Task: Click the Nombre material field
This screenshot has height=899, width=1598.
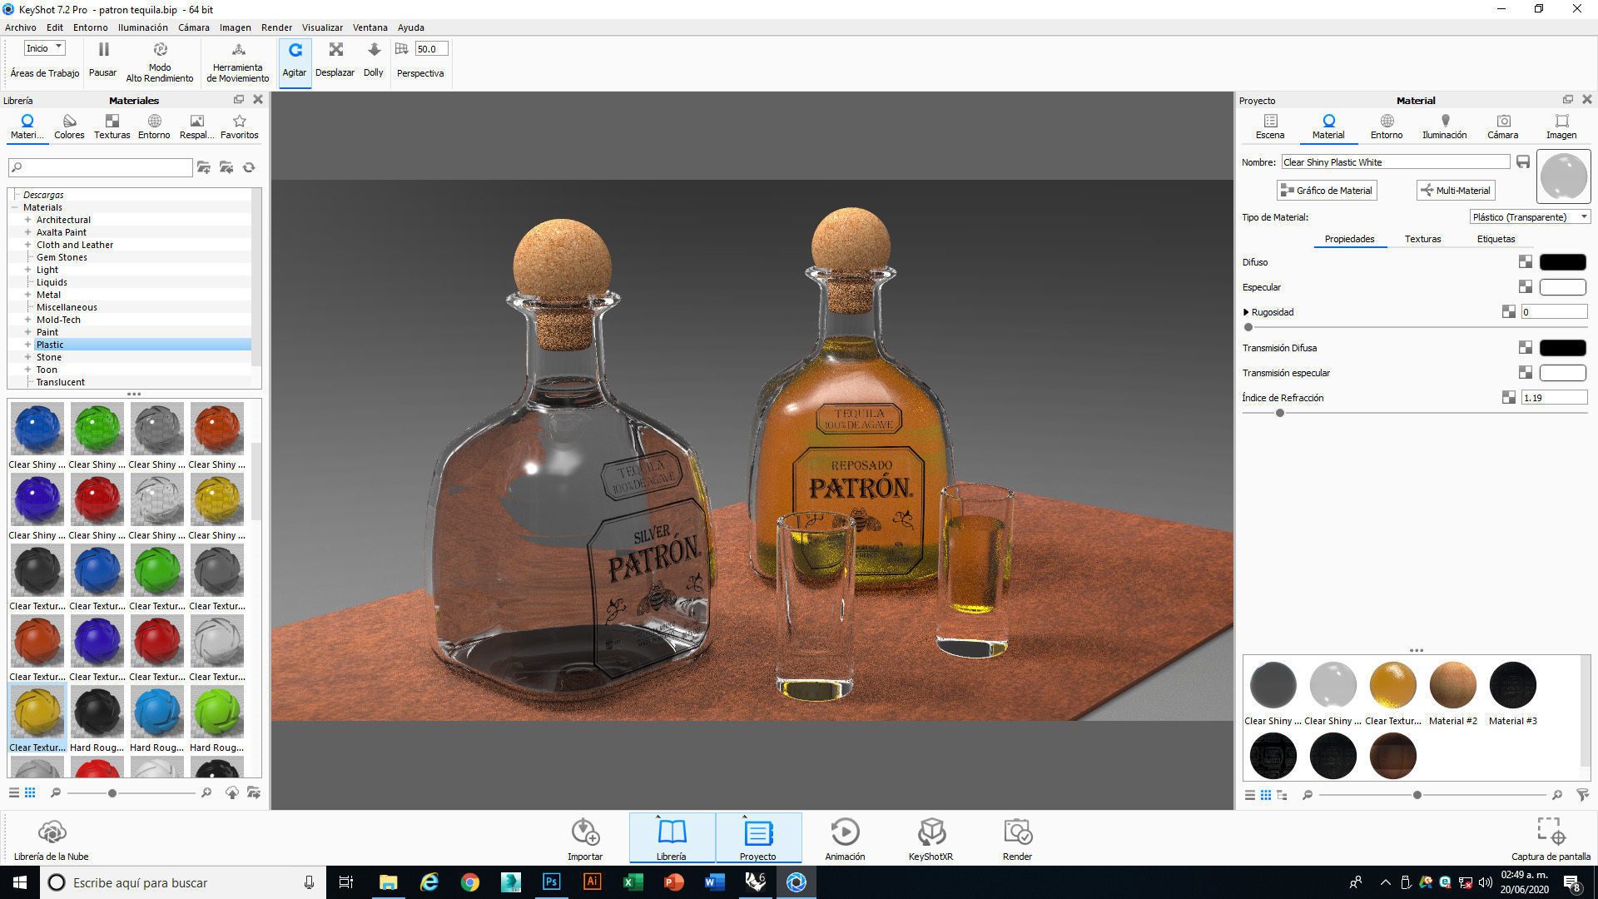Action: click(1395, 162)
